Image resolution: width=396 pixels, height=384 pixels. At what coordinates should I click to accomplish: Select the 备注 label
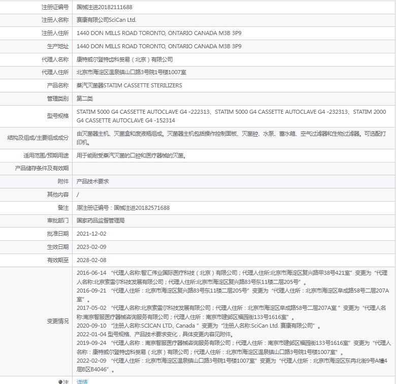[63, 208]
